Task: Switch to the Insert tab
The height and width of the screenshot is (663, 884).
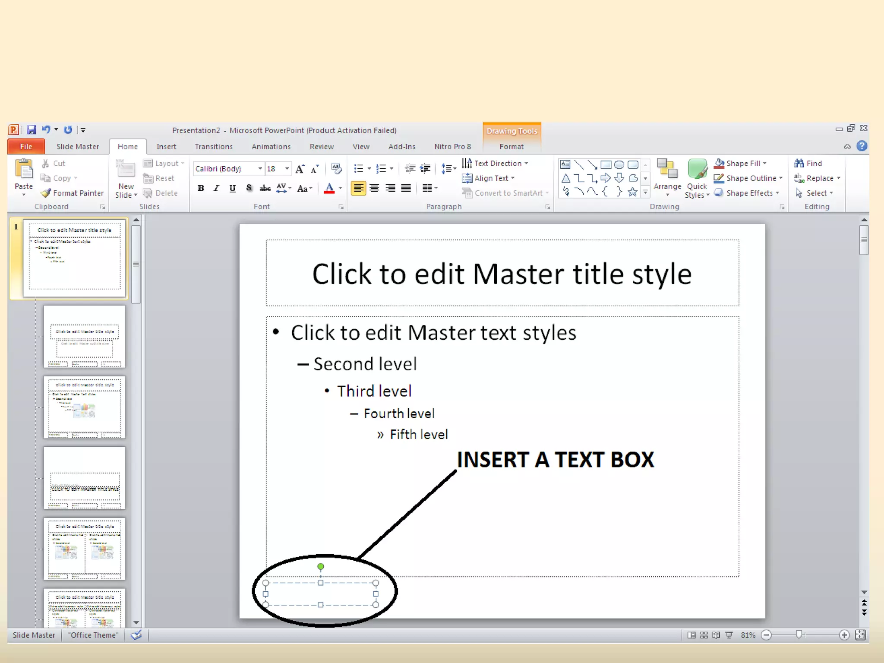Action: tap(166, 146)
